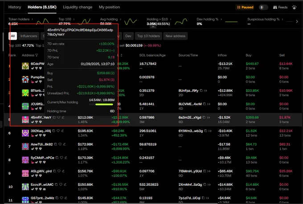This screenshot has width=303, height=204.
Task: Rename AowTUi...8k92 using pencil icon
Action: point(64,144)
